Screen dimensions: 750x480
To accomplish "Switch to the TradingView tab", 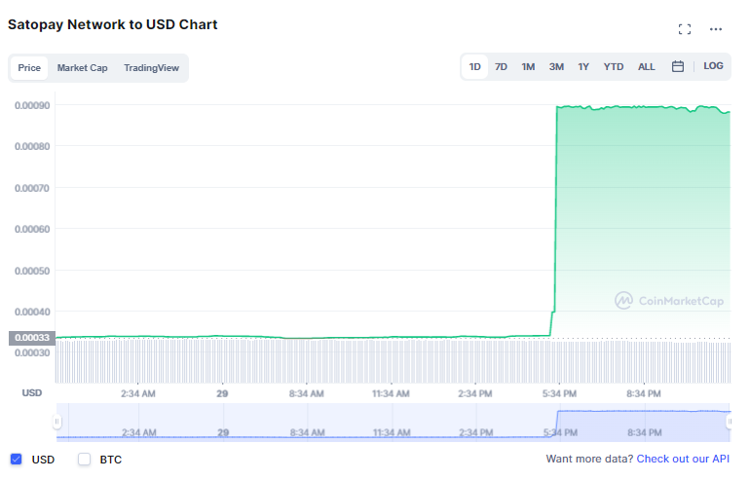I will coord(151,68).
